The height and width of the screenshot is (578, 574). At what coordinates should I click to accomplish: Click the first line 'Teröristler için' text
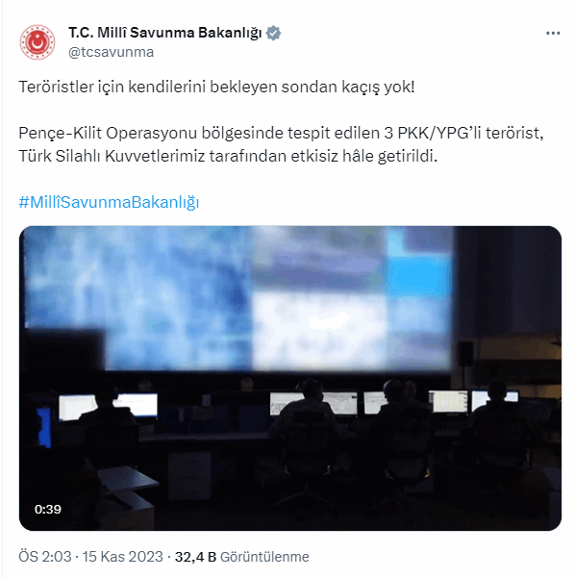point(71,87)
